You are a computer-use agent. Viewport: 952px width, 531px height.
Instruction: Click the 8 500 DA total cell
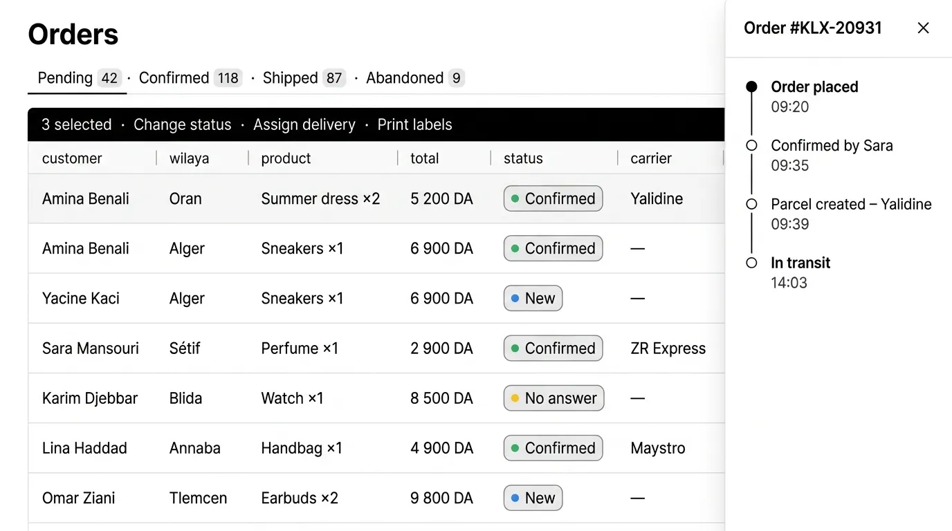pyautogui.click(x=441, y=398)
